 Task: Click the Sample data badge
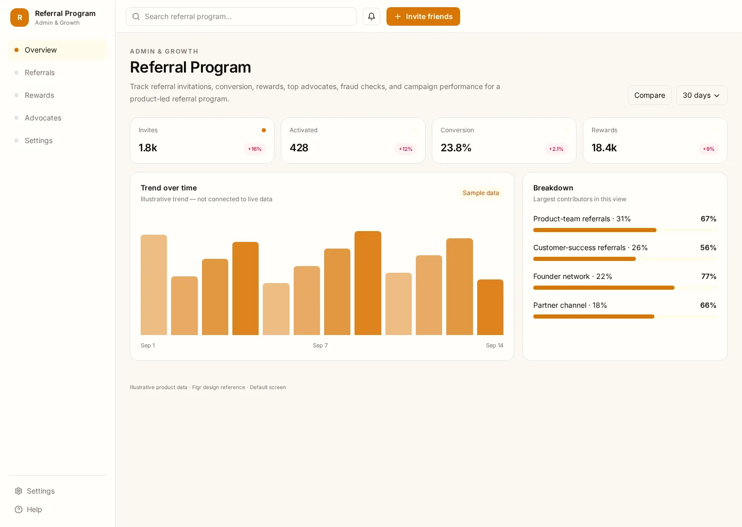(481, 193)
